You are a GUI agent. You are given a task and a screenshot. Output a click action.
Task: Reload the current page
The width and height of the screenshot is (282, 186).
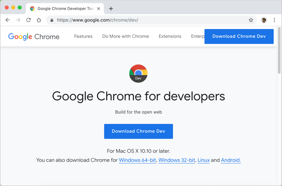pos(28,20)
